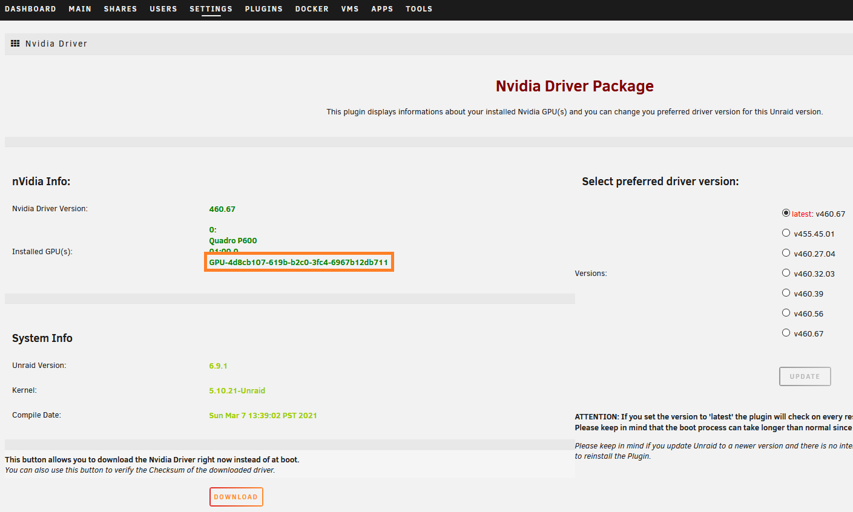Open the TOOLS menu

419,8
